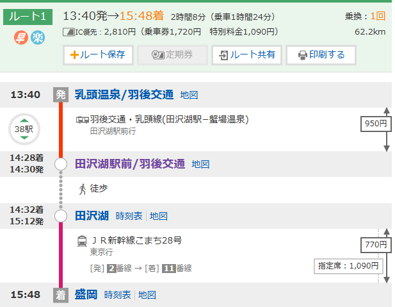Open 地図 link for 田沢湖駅前/羽後交通
Screen dimensions: 395x307
200,164
